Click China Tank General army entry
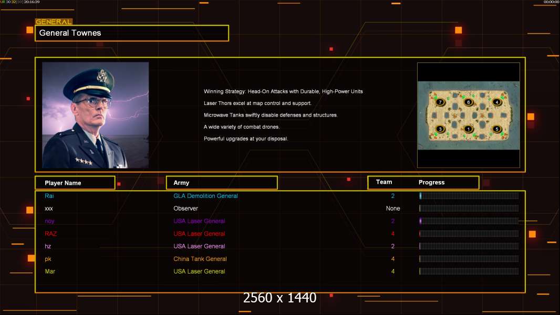This screenshot has width=560, height=315. pos(200,259)
